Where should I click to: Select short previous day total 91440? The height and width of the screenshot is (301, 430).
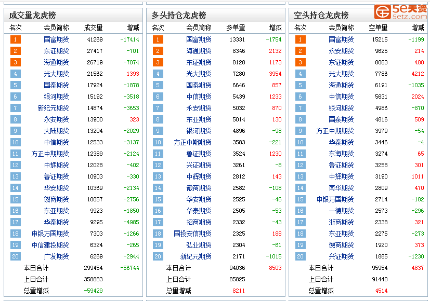[x=380, y=279]
